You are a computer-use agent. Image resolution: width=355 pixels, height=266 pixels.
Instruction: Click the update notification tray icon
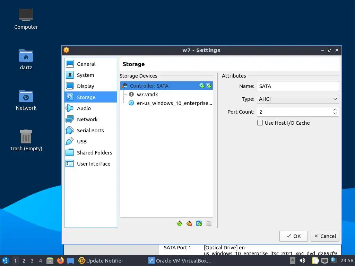click(x=333, y=260)
